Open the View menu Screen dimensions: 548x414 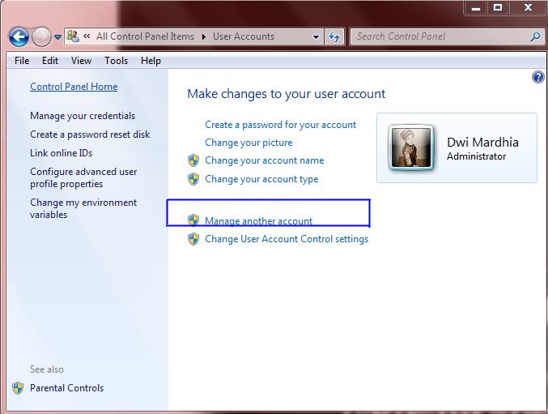pyautogui.click(x=81, y=61)
